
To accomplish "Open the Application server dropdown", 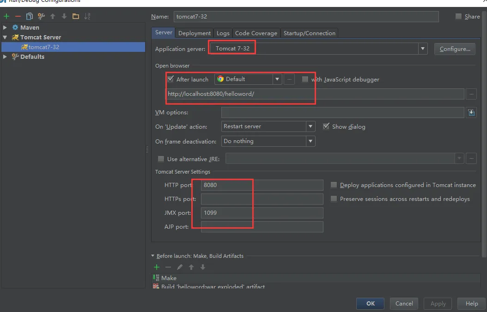I will tap(422, 49).
